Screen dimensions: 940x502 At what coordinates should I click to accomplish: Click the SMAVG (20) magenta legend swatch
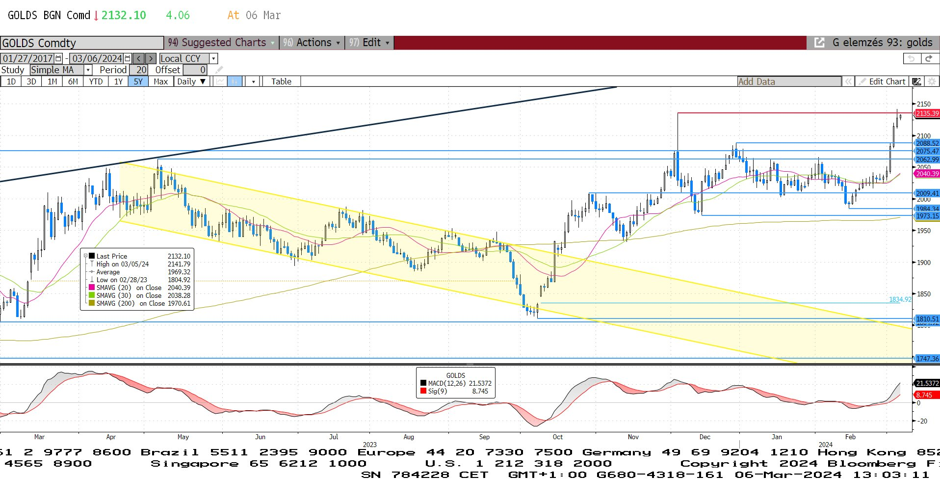(92, 288)
